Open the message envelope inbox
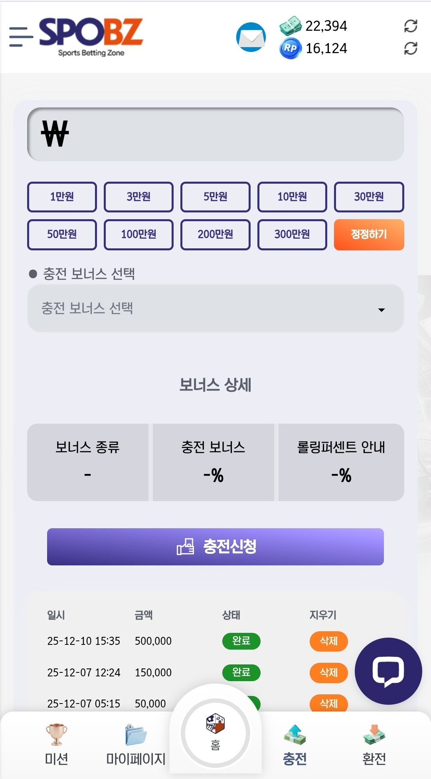Screen dimensions: 431x779 point(251,37)
